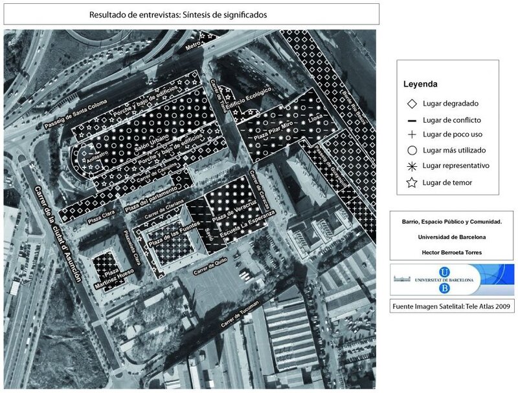The image size is (518, 393).
Task: Click the Leyenda heading
Action: point(421,84)
